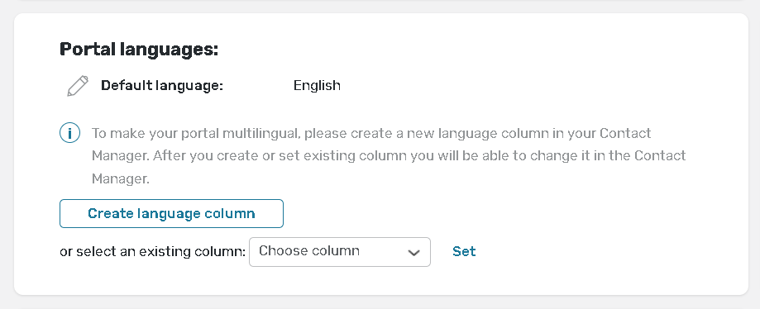Click the info symbol before 'To make your portal'
This screenshot has width=760, height=309.
click(x=69, y=133)
